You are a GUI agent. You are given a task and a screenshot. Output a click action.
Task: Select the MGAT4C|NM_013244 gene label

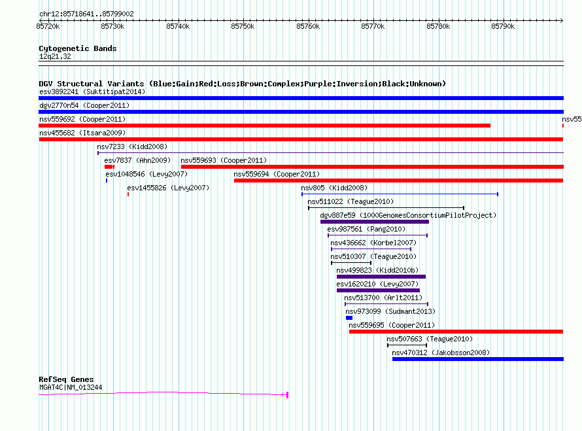(x=71, y=387)
